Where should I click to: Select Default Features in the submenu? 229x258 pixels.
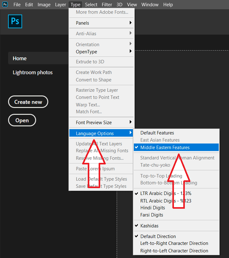(176, 133)
